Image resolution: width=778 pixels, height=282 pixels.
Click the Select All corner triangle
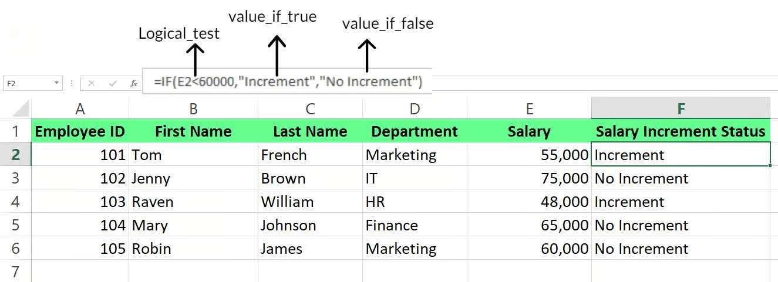coord(21,108)
